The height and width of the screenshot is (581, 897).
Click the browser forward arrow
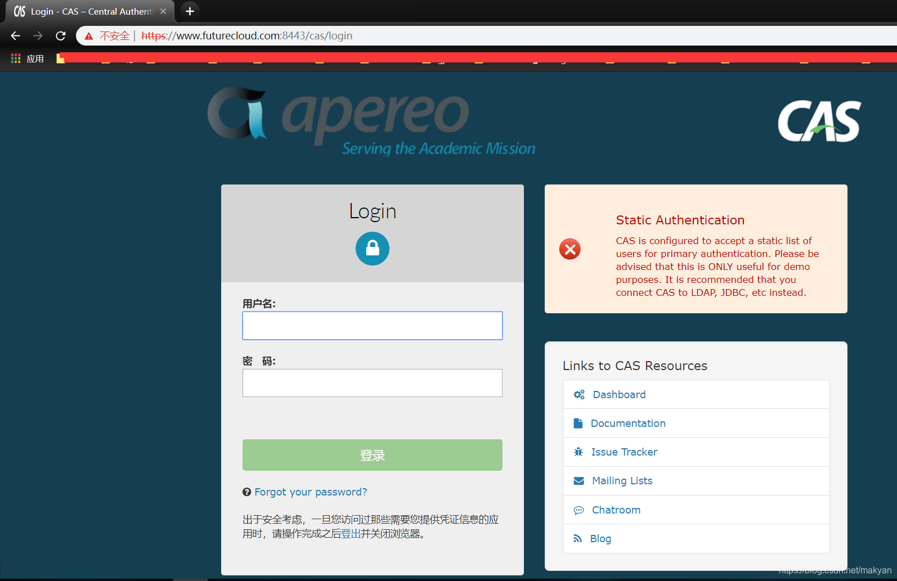coord(38,36)
